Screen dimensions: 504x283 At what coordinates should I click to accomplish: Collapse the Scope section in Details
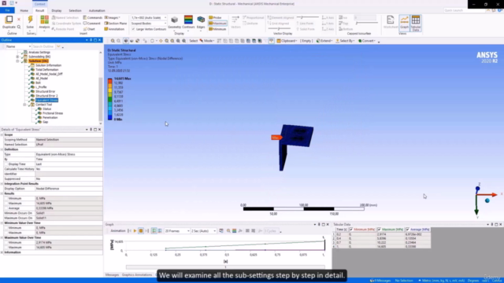[2, 134]
